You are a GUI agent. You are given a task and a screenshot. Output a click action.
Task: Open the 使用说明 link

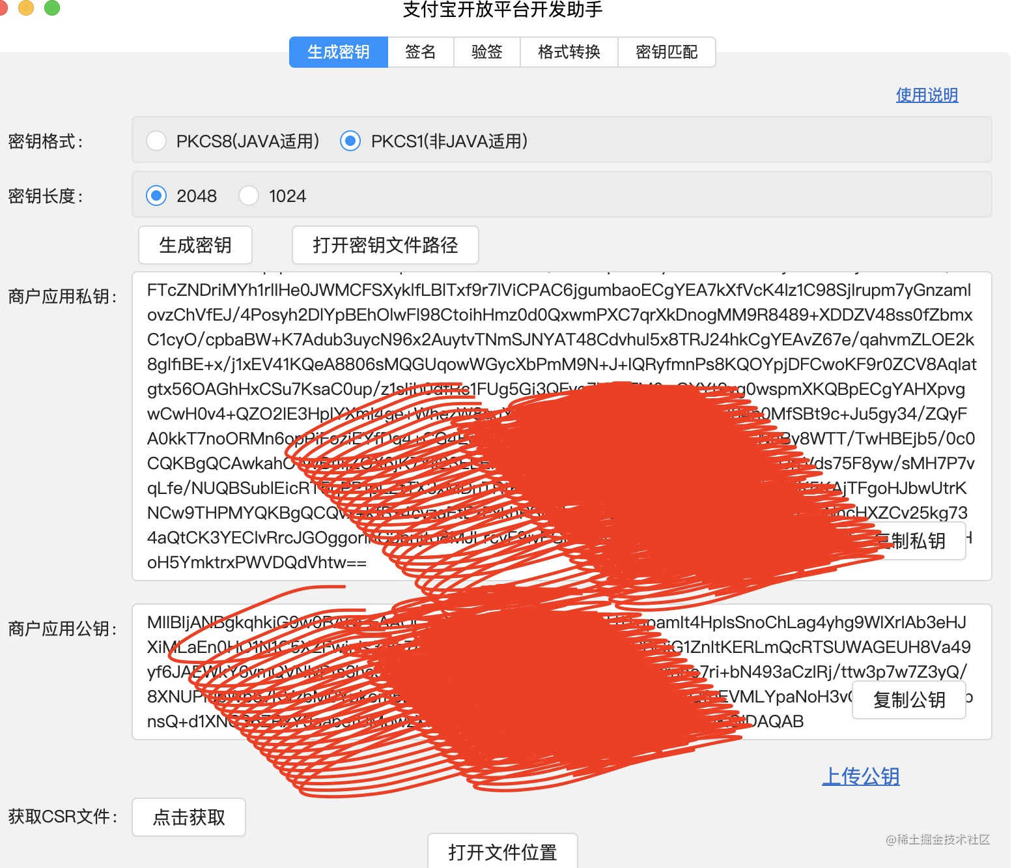pos(927,95)
